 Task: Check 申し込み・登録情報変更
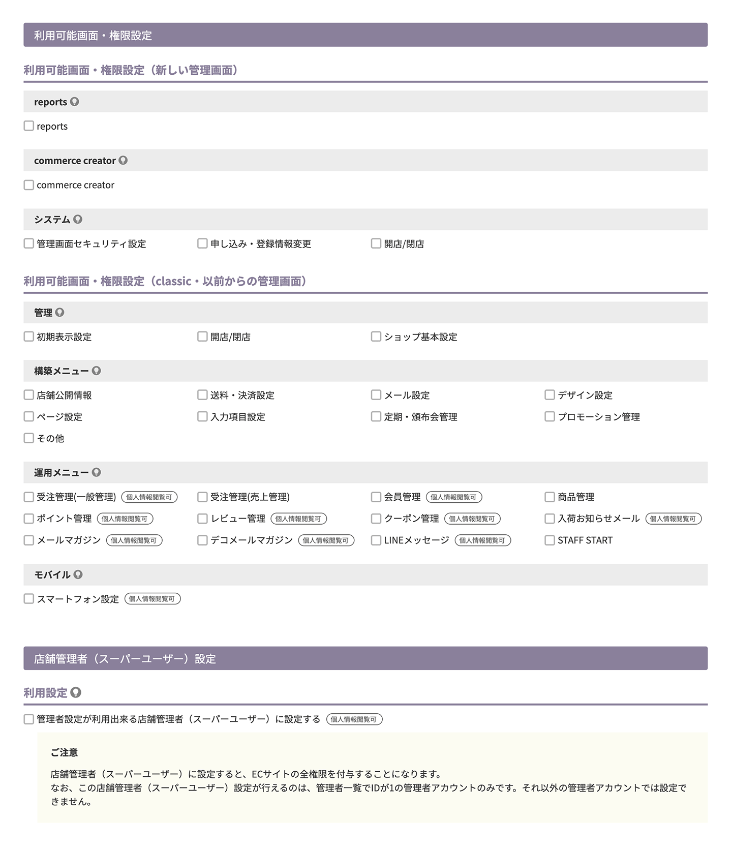pos(202,244)
